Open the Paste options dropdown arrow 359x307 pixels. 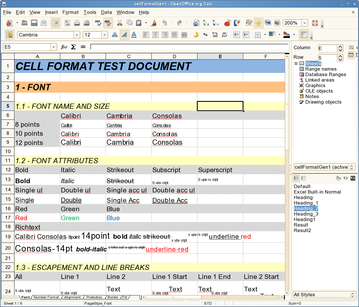146,23
